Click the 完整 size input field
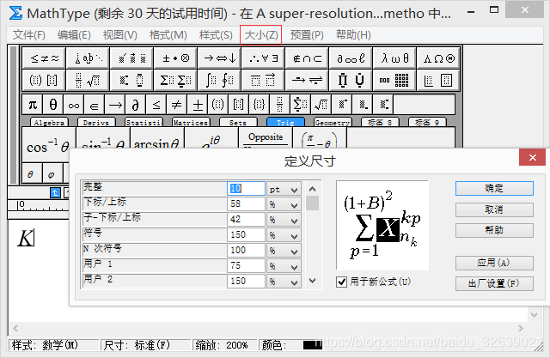The width and height of the screenshot is (550, 358). coord(246,189)
